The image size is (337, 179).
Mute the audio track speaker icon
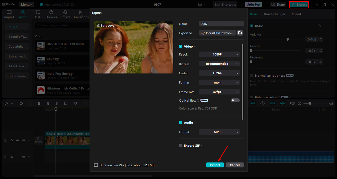coord(23,157)
